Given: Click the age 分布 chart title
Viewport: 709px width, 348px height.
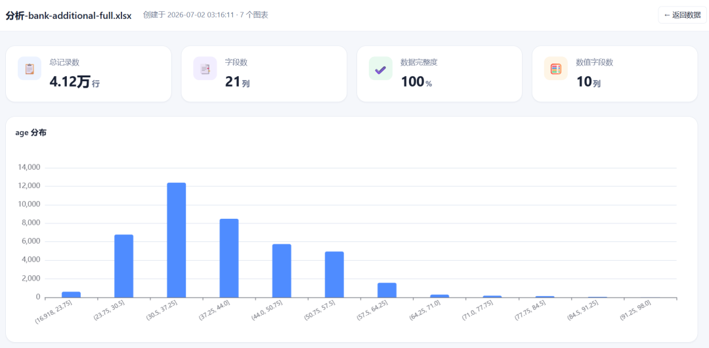Looking at the screenshot, I should point(31,133).
